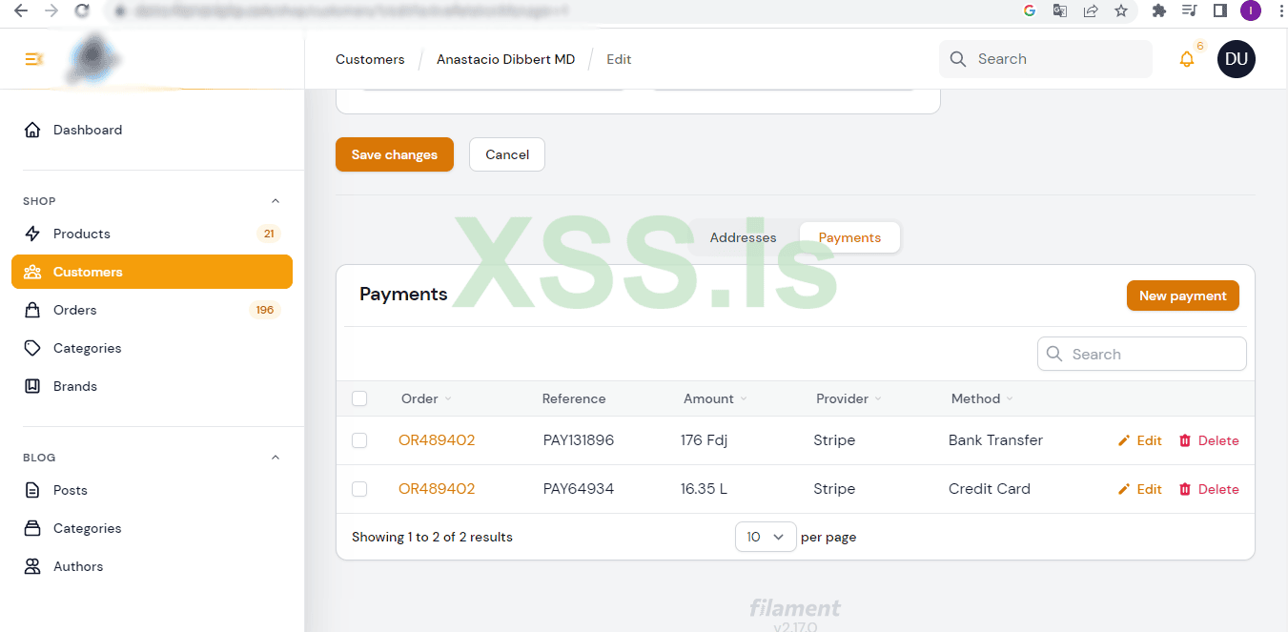
Task: Click the Anastacio Dibbert MD breadcrumb
Action: point(506,59)
